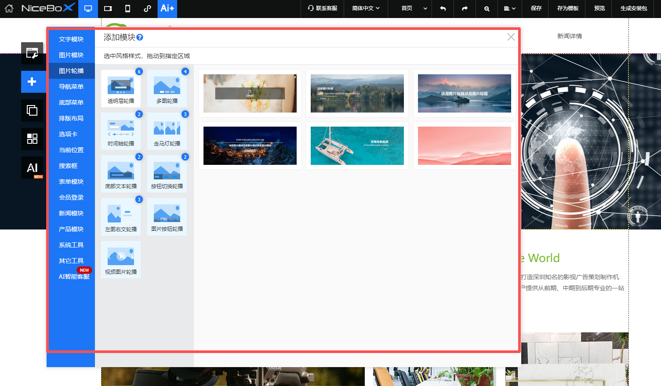Viewport: 661px width, 386px height.
Task: Click 联系客服 support button
Action: tap(322, 8)
